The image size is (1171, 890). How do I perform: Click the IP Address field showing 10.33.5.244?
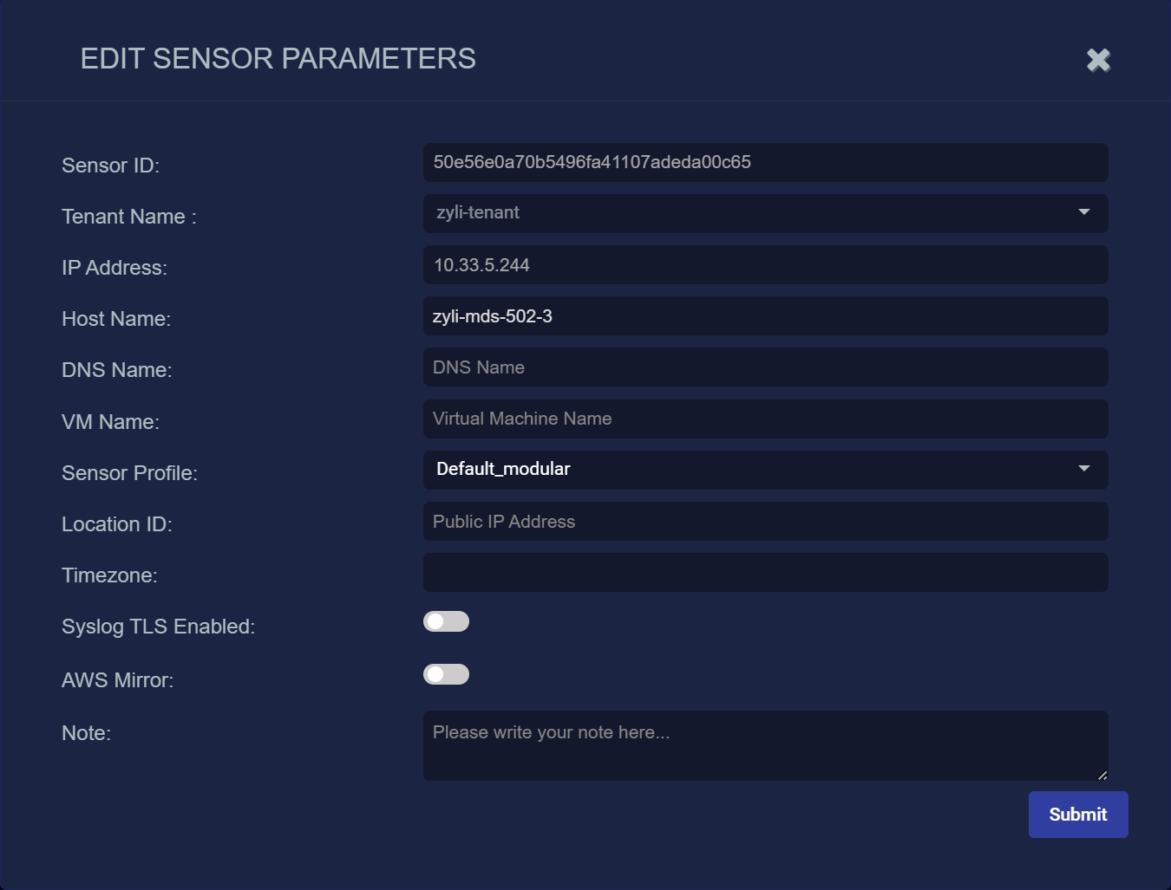click(x=763, y=264)
